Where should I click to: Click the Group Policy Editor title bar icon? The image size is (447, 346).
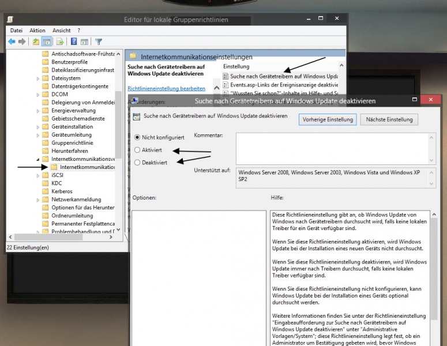click(10, 20)
